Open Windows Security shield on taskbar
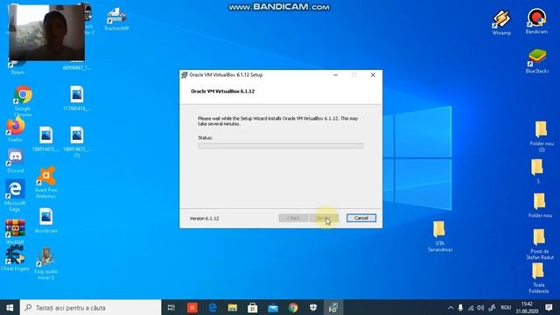Screen dimensions: 560x315 (x=313, y=307)
